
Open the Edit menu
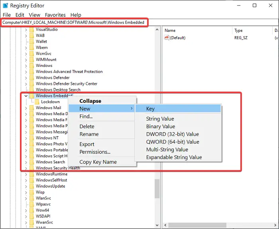tap(20, 15)
